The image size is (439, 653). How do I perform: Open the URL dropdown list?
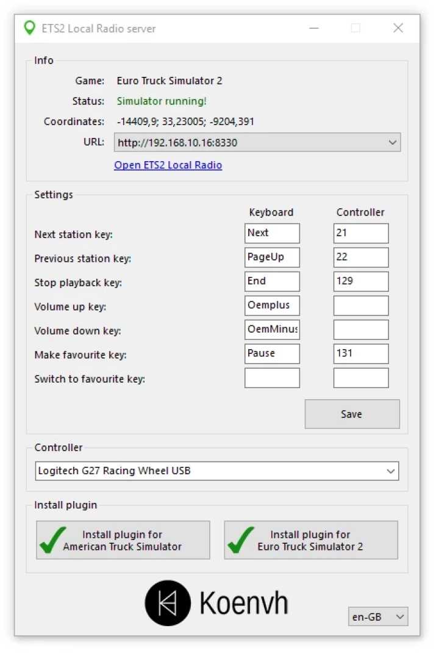[393, 142]
